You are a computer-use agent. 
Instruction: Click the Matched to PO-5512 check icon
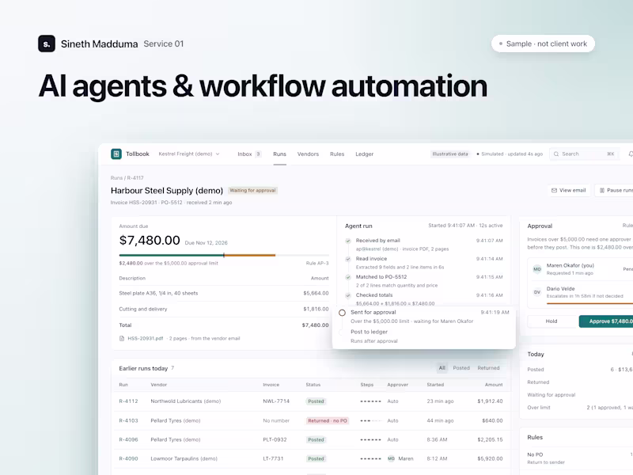point(348,277)
